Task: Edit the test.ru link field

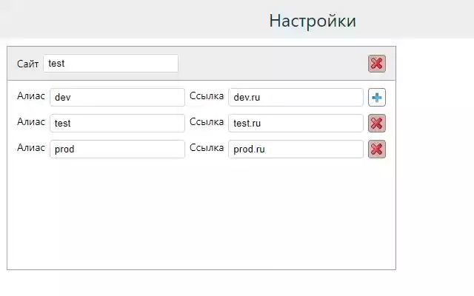Action: click(x=296, y=123)
